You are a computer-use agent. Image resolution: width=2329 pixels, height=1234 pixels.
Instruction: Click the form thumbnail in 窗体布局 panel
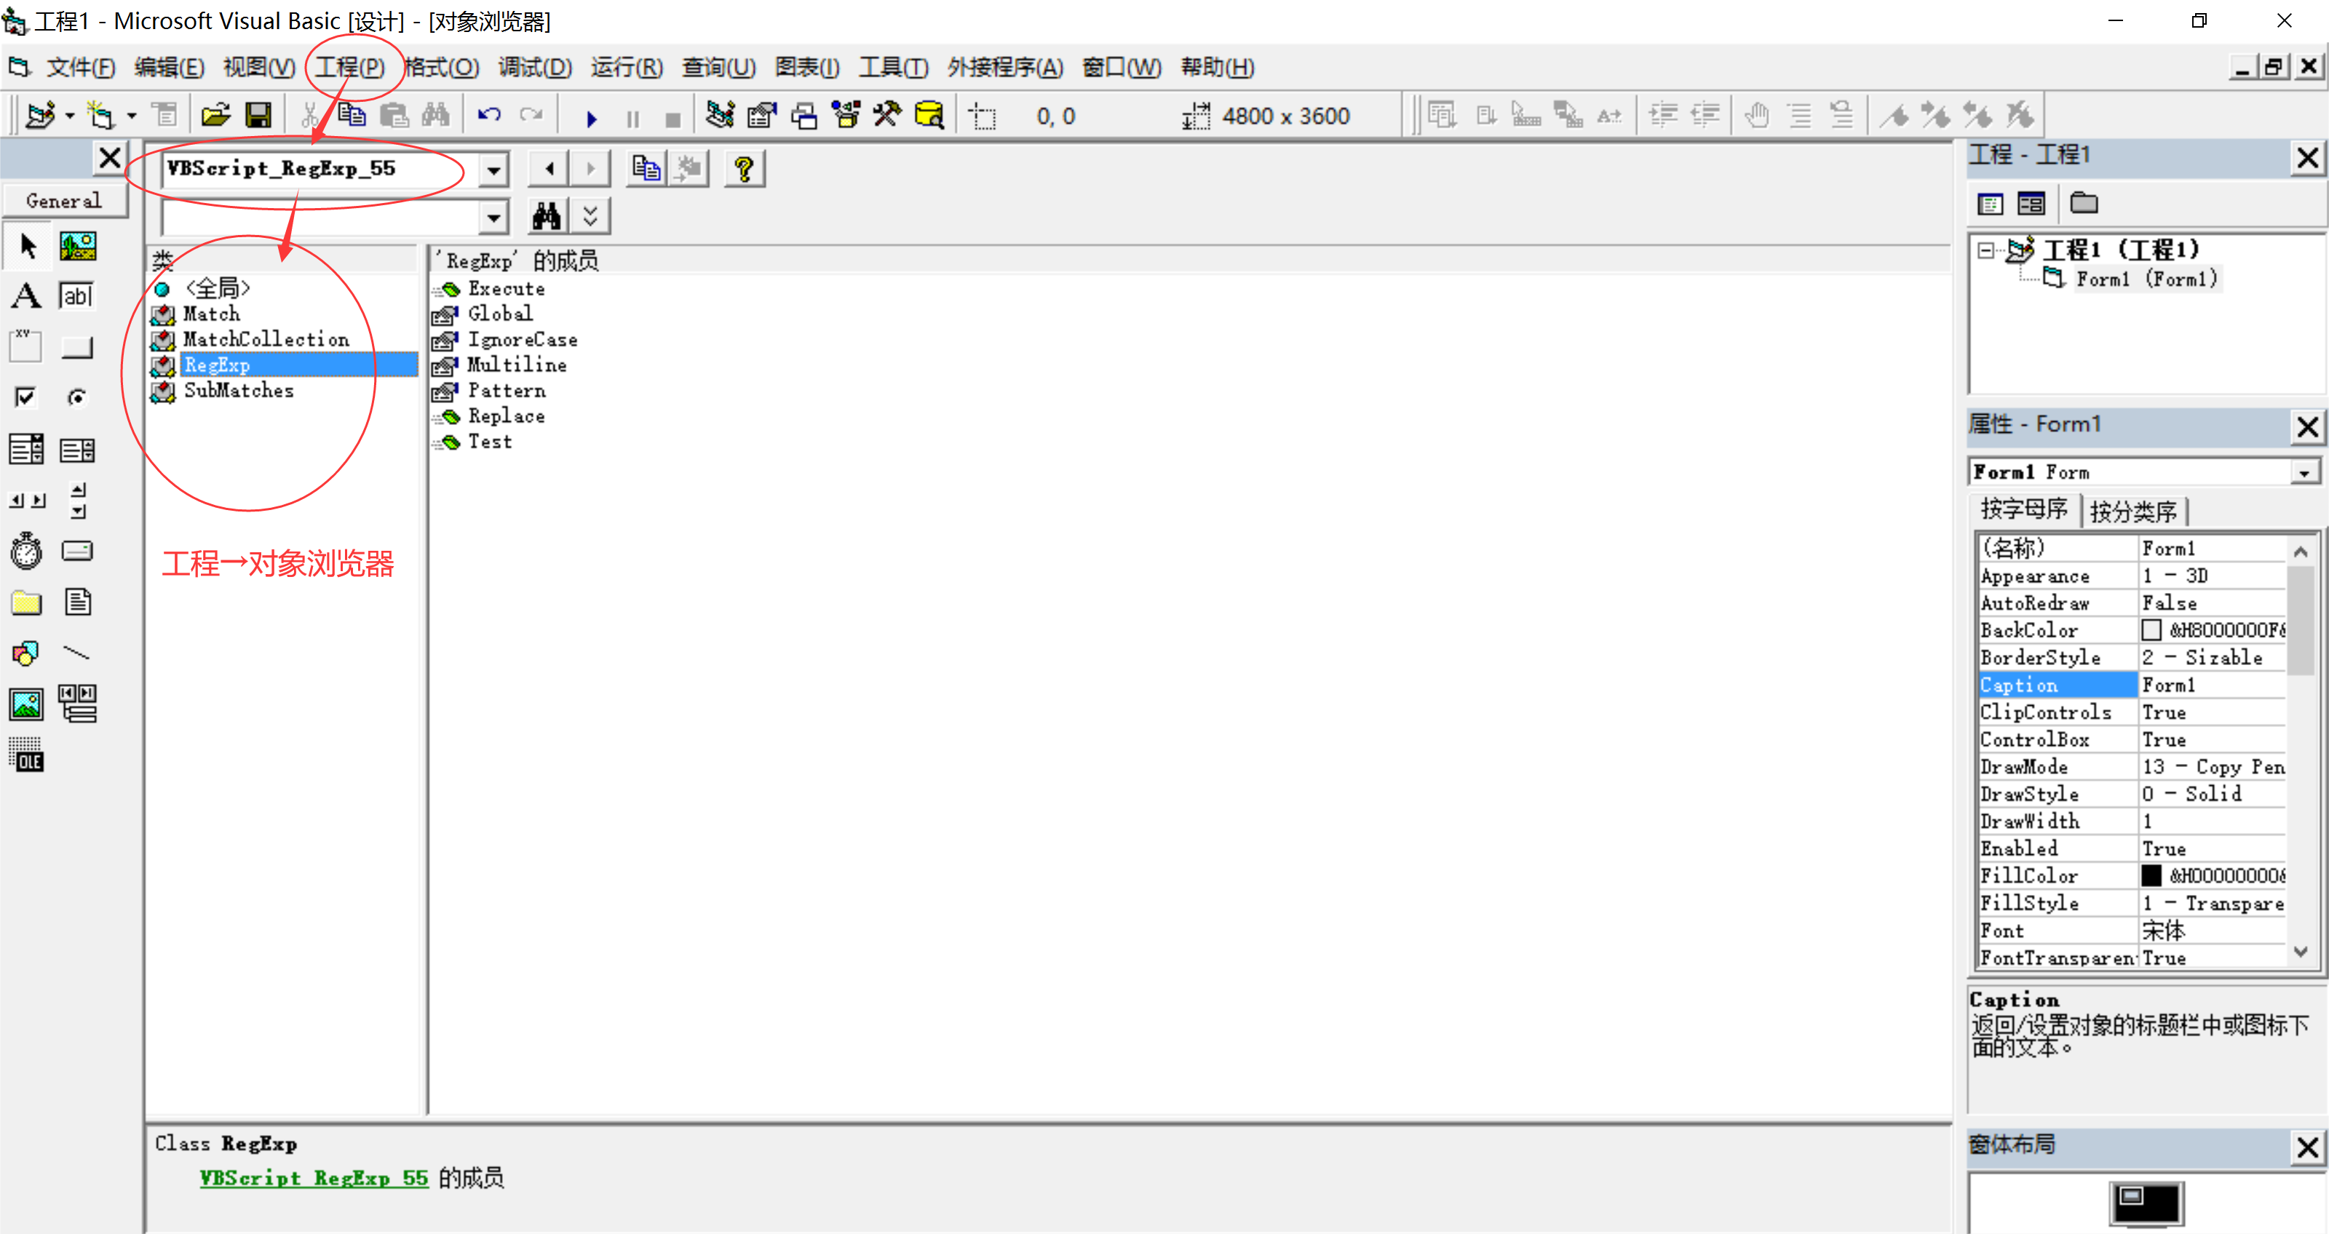coord(2147,1204)
